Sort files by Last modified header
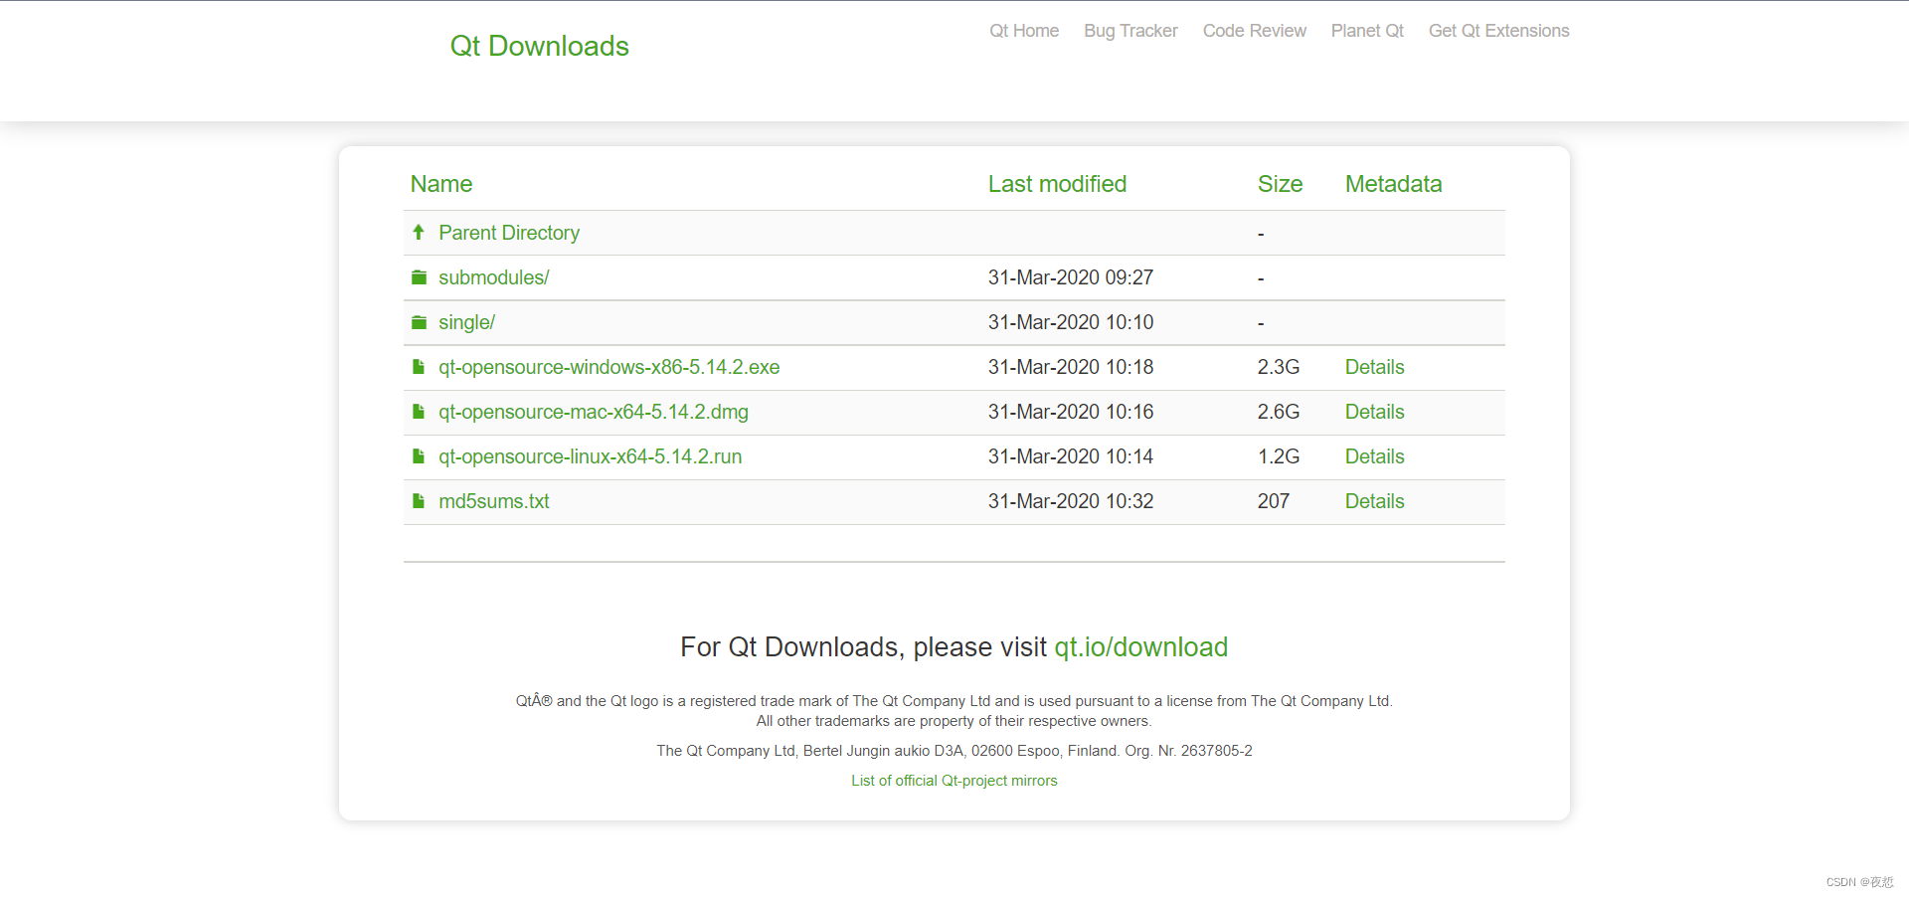 tap(1057, 184)
